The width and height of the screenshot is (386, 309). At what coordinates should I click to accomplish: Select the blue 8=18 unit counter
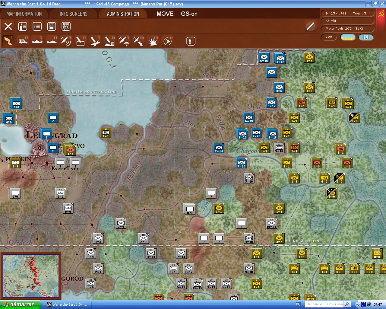(273, 133)
